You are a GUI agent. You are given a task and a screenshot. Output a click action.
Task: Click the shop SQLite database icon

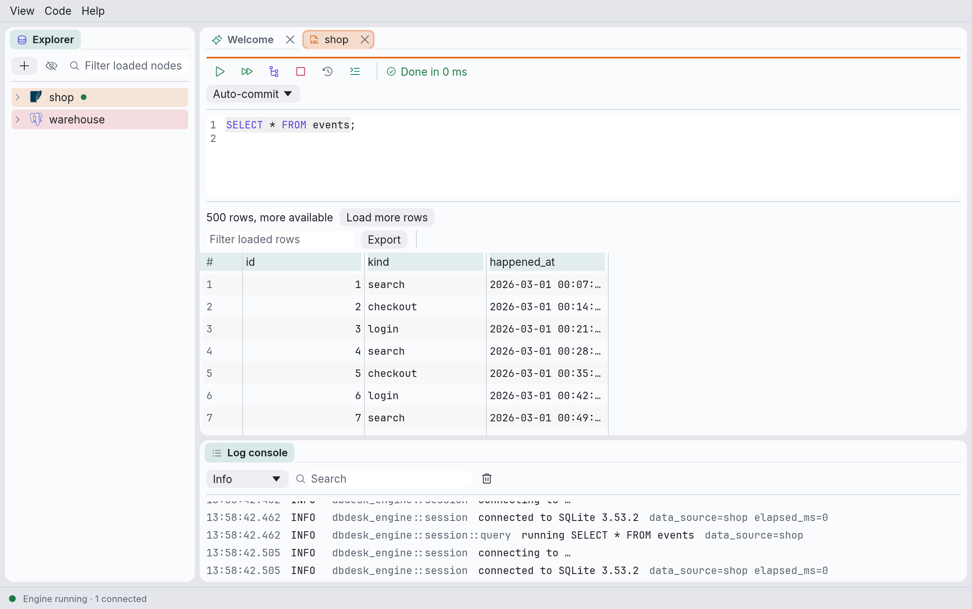[x=36, y=97]
